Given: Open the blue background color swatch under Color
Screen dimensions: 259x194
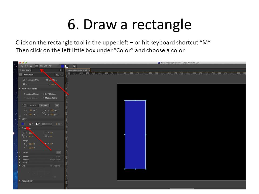Looking at the screenshot, I should coord(23,124).
